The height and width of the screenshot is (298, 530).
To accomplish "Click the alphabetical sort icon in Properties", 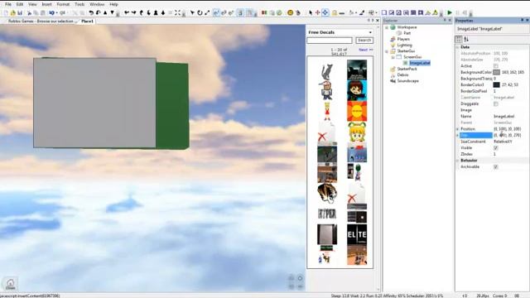I will [x=466, y=40].
